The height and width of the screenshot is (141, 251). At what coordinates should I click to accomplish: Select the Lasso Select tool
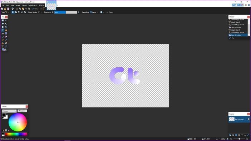[3, 23]
